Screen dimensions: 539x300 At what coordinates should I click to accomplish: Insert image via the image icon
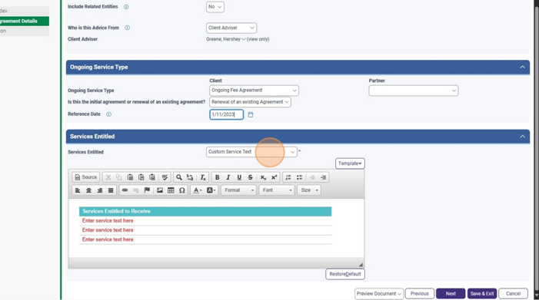(x=160, y=190)
